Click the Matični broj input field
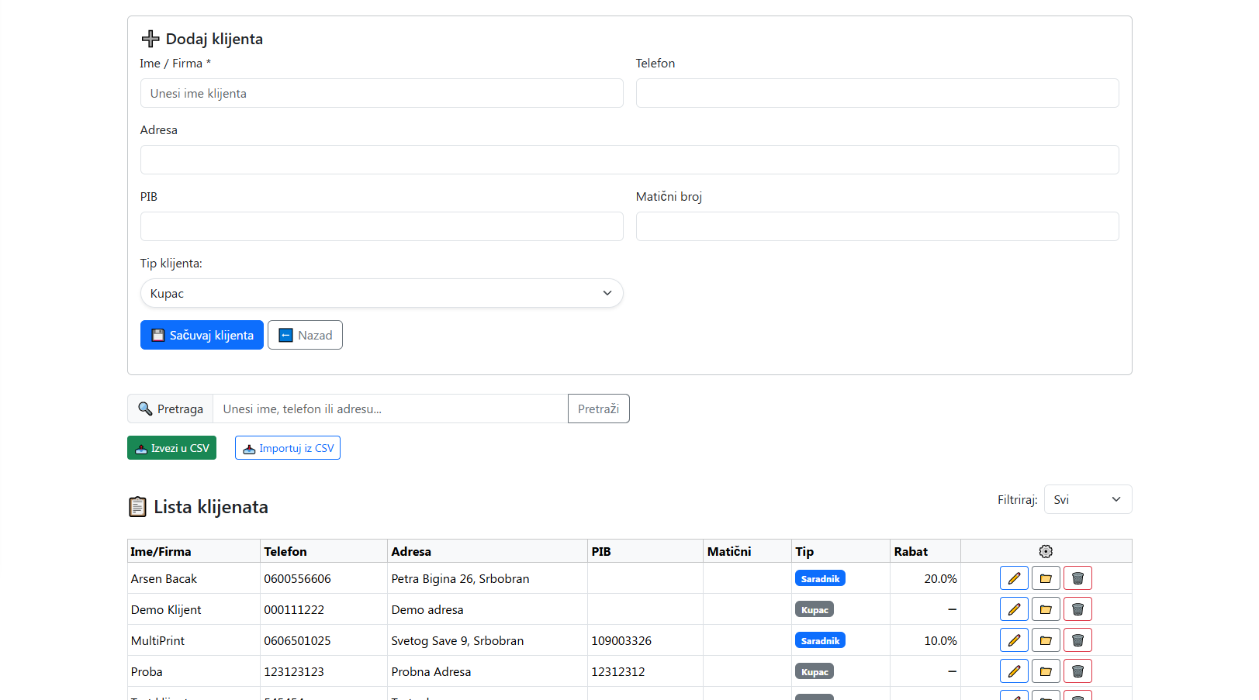This screenshot has width=1259, height=700. pyautogui.click(x=877, y=226)
